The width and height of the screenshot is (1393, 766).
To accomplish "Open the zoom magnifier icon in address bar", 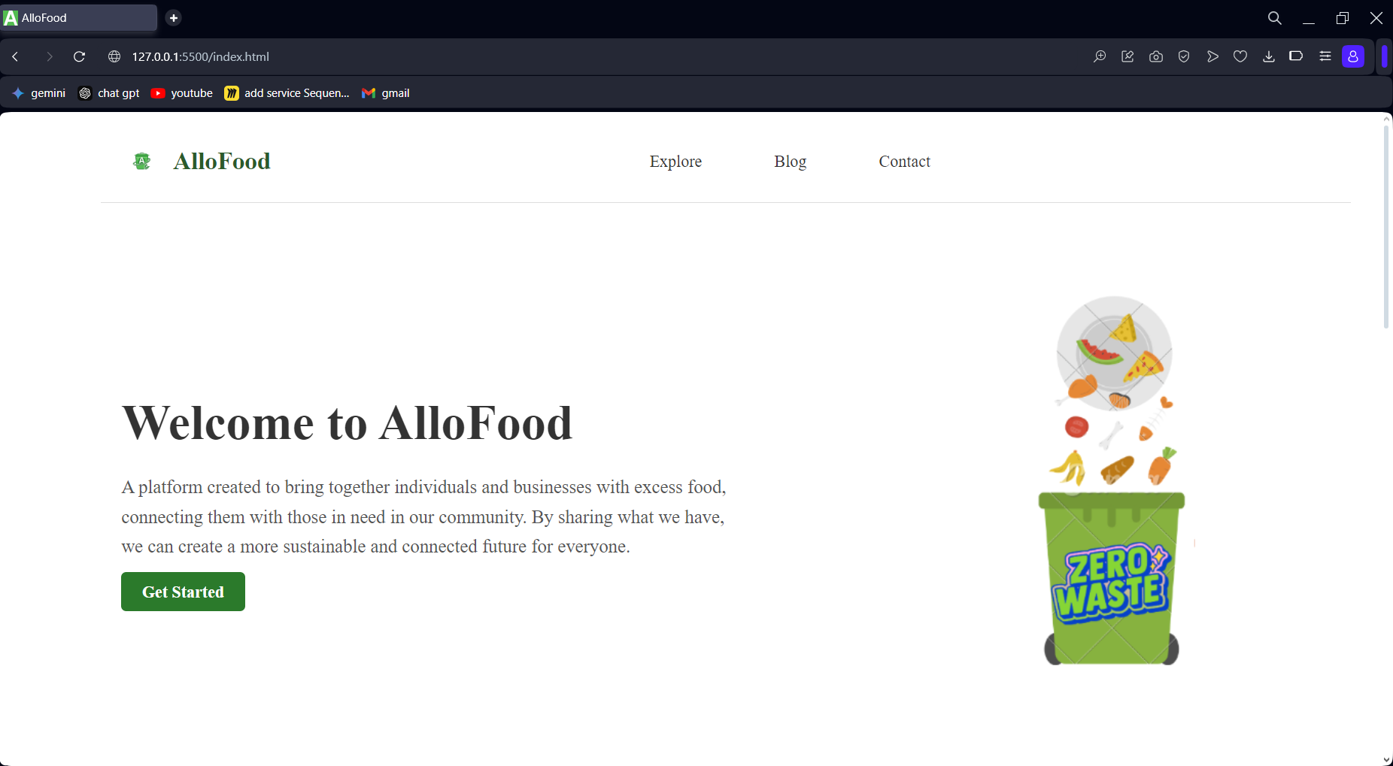I will [x=1099, y=56].
